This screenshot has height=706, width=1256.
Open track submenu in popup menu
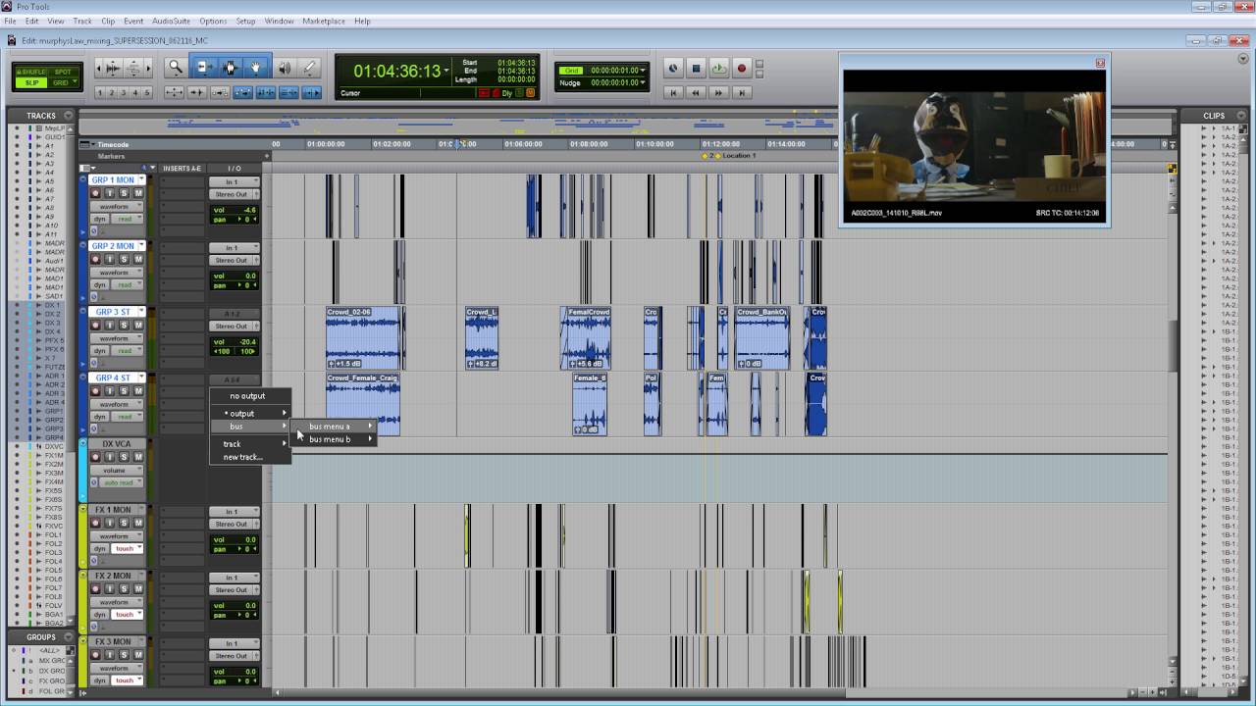pyautogui.click(x=250, y=443)
